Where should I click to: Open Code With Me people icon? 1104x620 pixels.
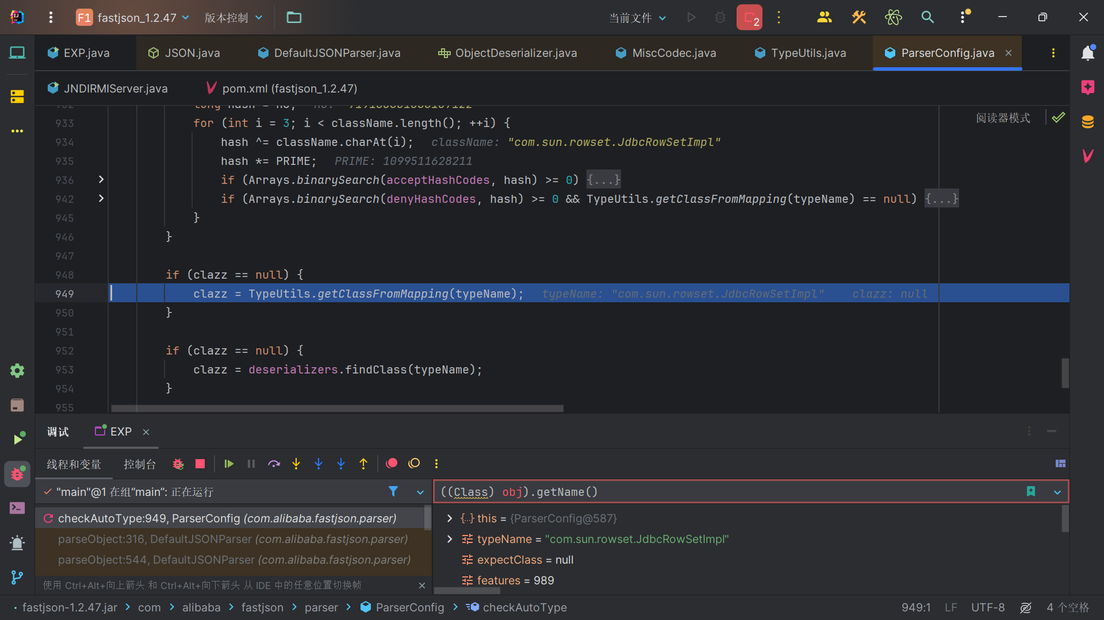point(825,18)
